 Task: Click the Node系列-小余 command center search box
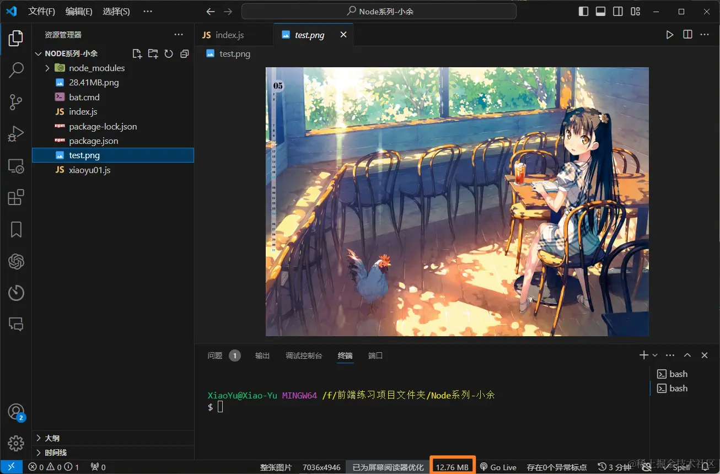(x=379, y=11)
